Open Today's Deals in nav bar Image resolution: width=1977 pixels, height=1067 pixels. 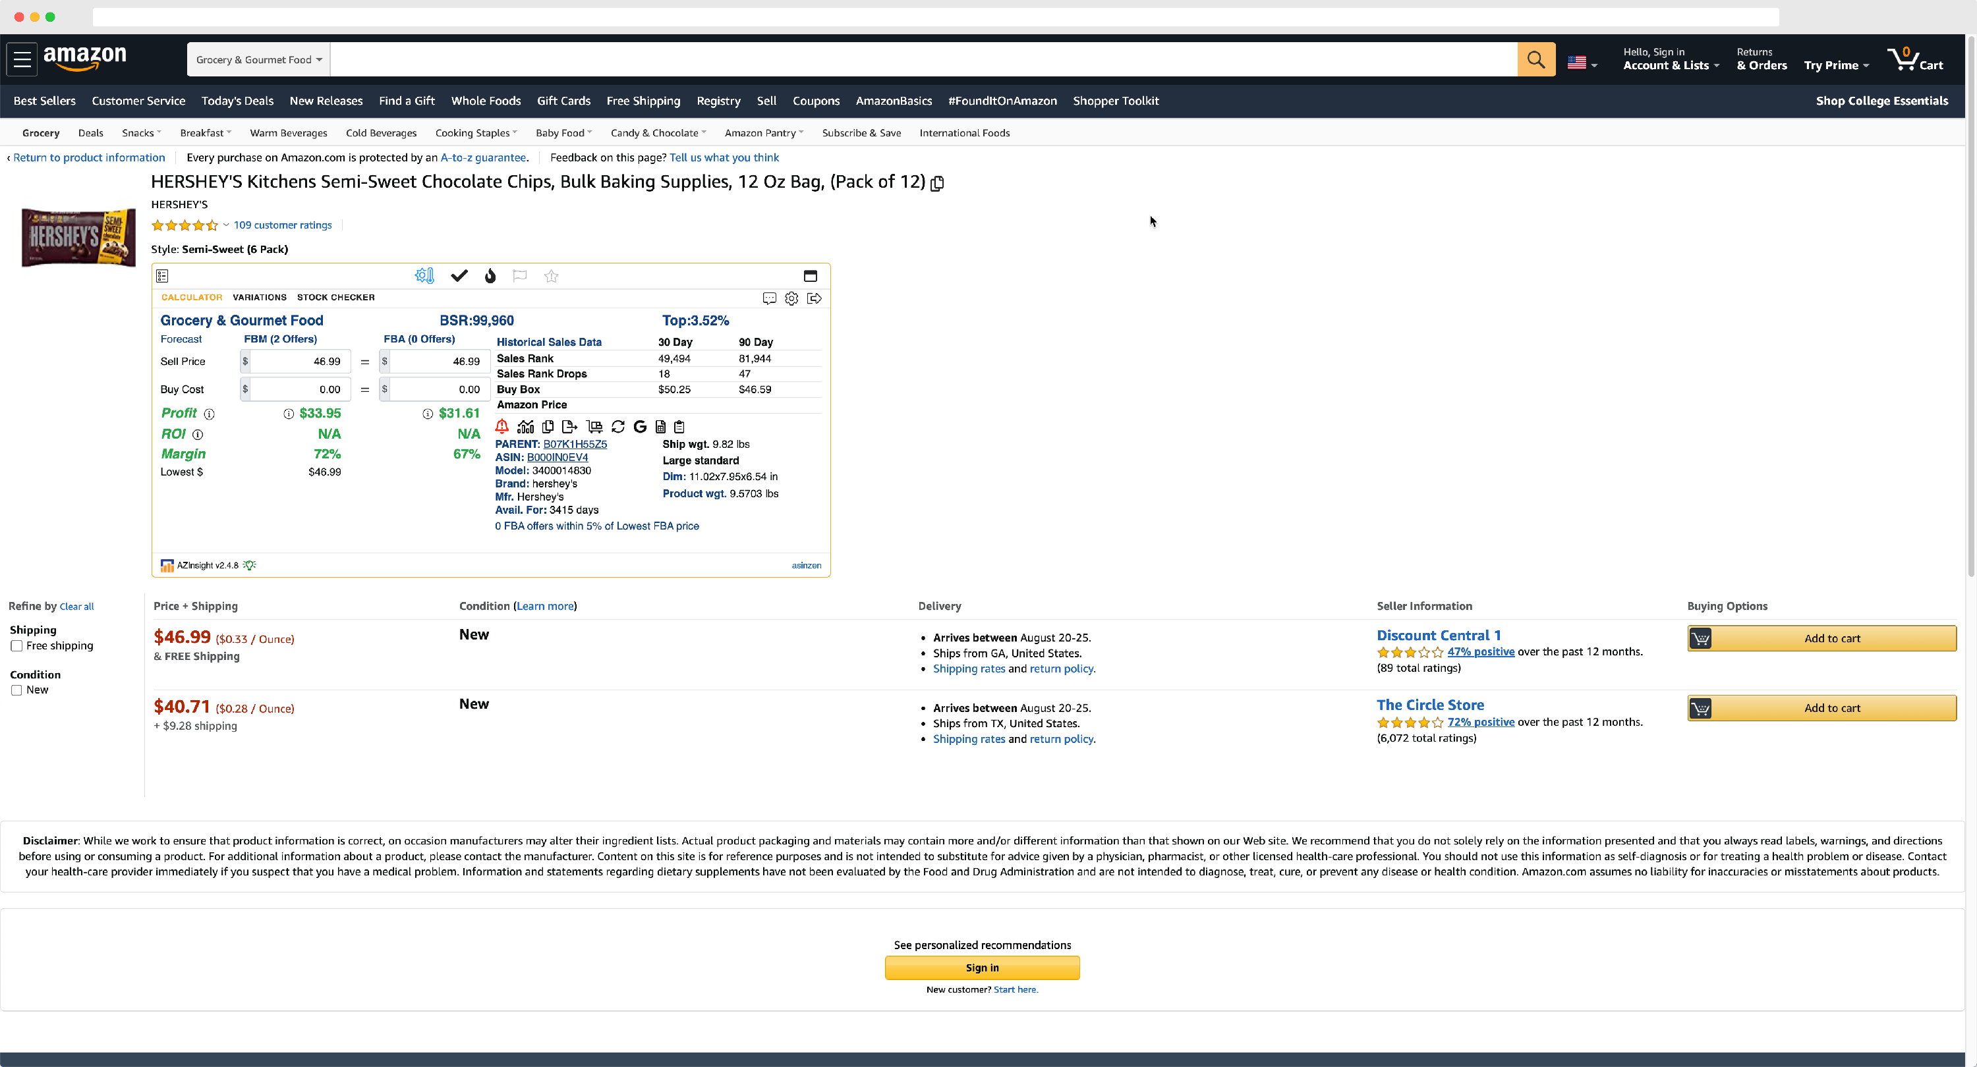[237, 101]
